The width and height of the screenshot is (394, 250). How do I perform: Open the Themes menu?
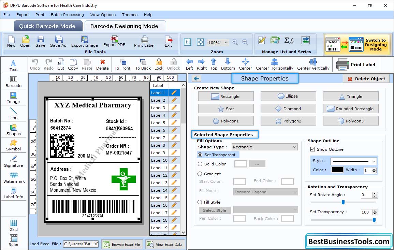point(130,15)
